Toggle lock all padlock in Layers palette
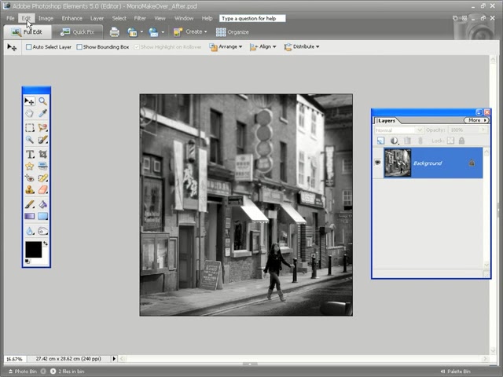503x377 pixels. click(461, 141)
